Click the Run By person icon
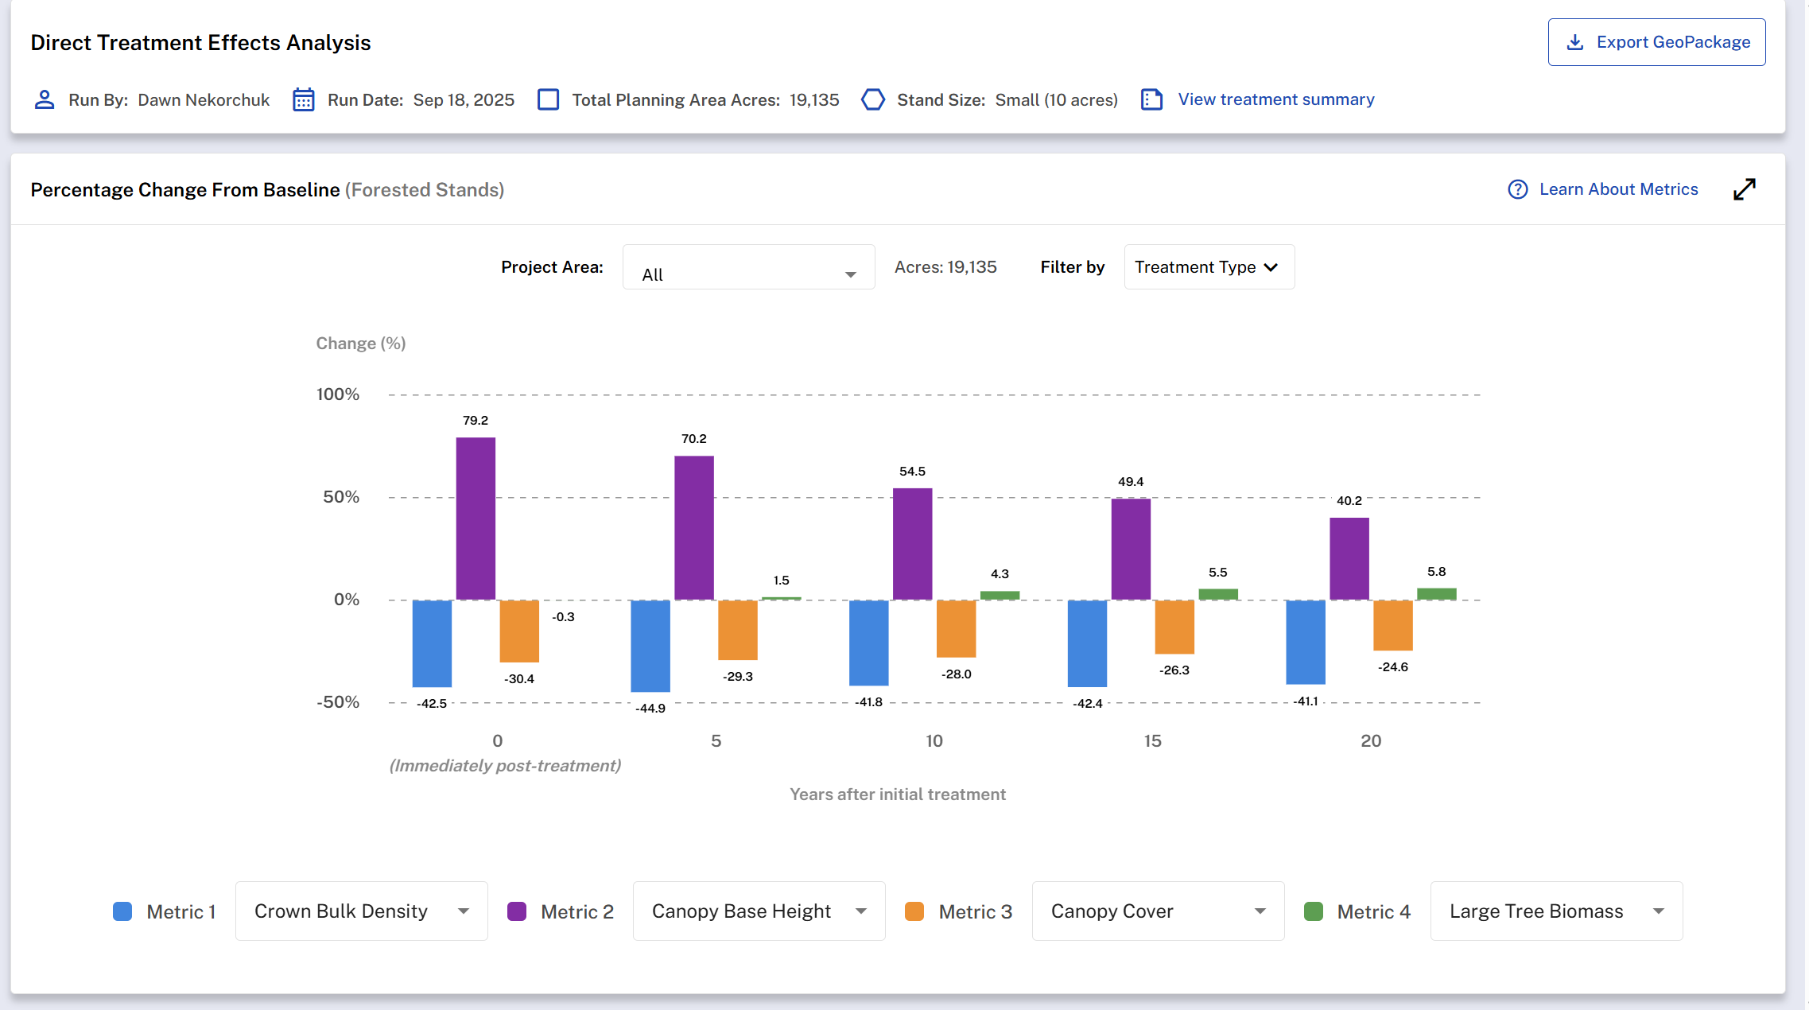 click(x=45, y=99)
